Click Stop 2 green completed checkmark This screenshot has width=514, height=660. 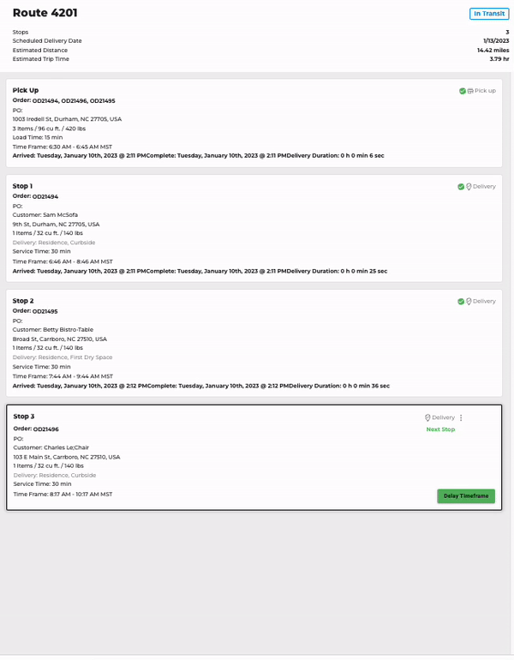[461, 302]
